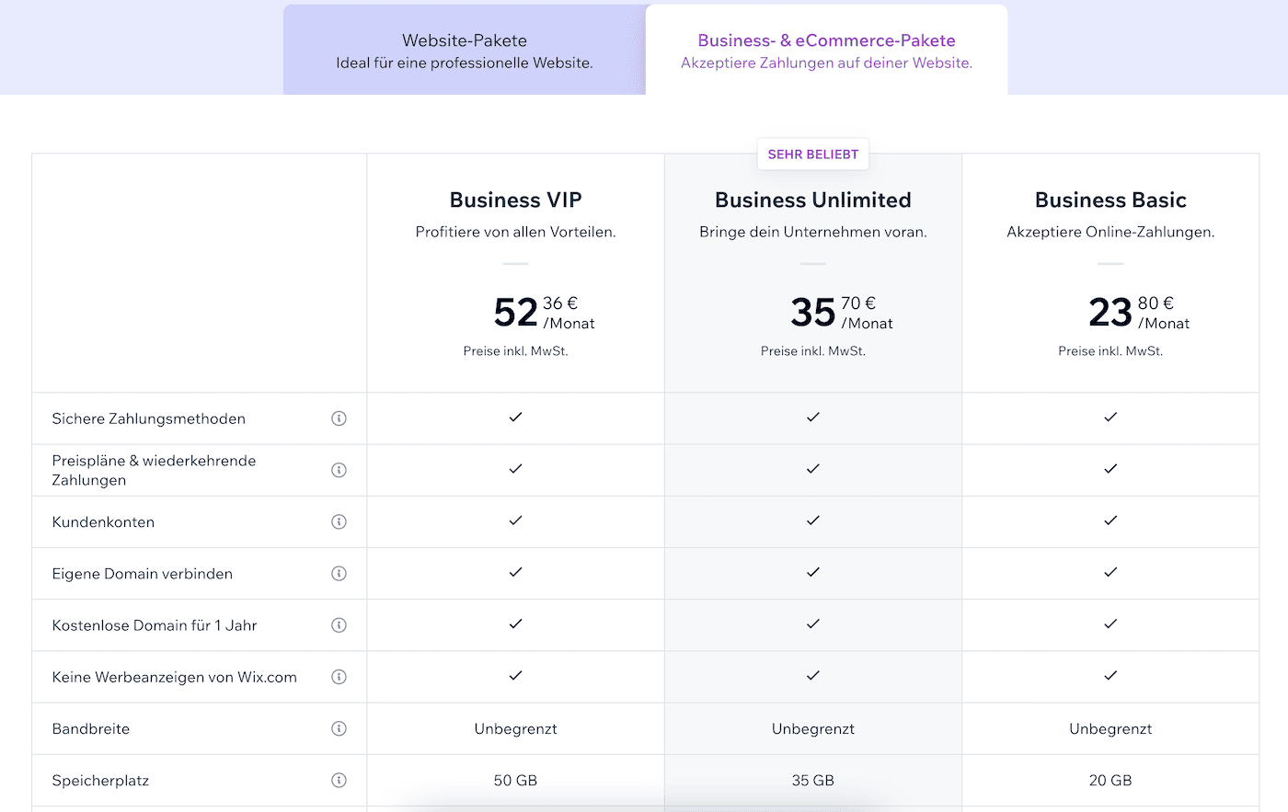This screenshot has width=1288, height=812.
Task: Open Bandbreite info icon
Action: coord(339,728)
